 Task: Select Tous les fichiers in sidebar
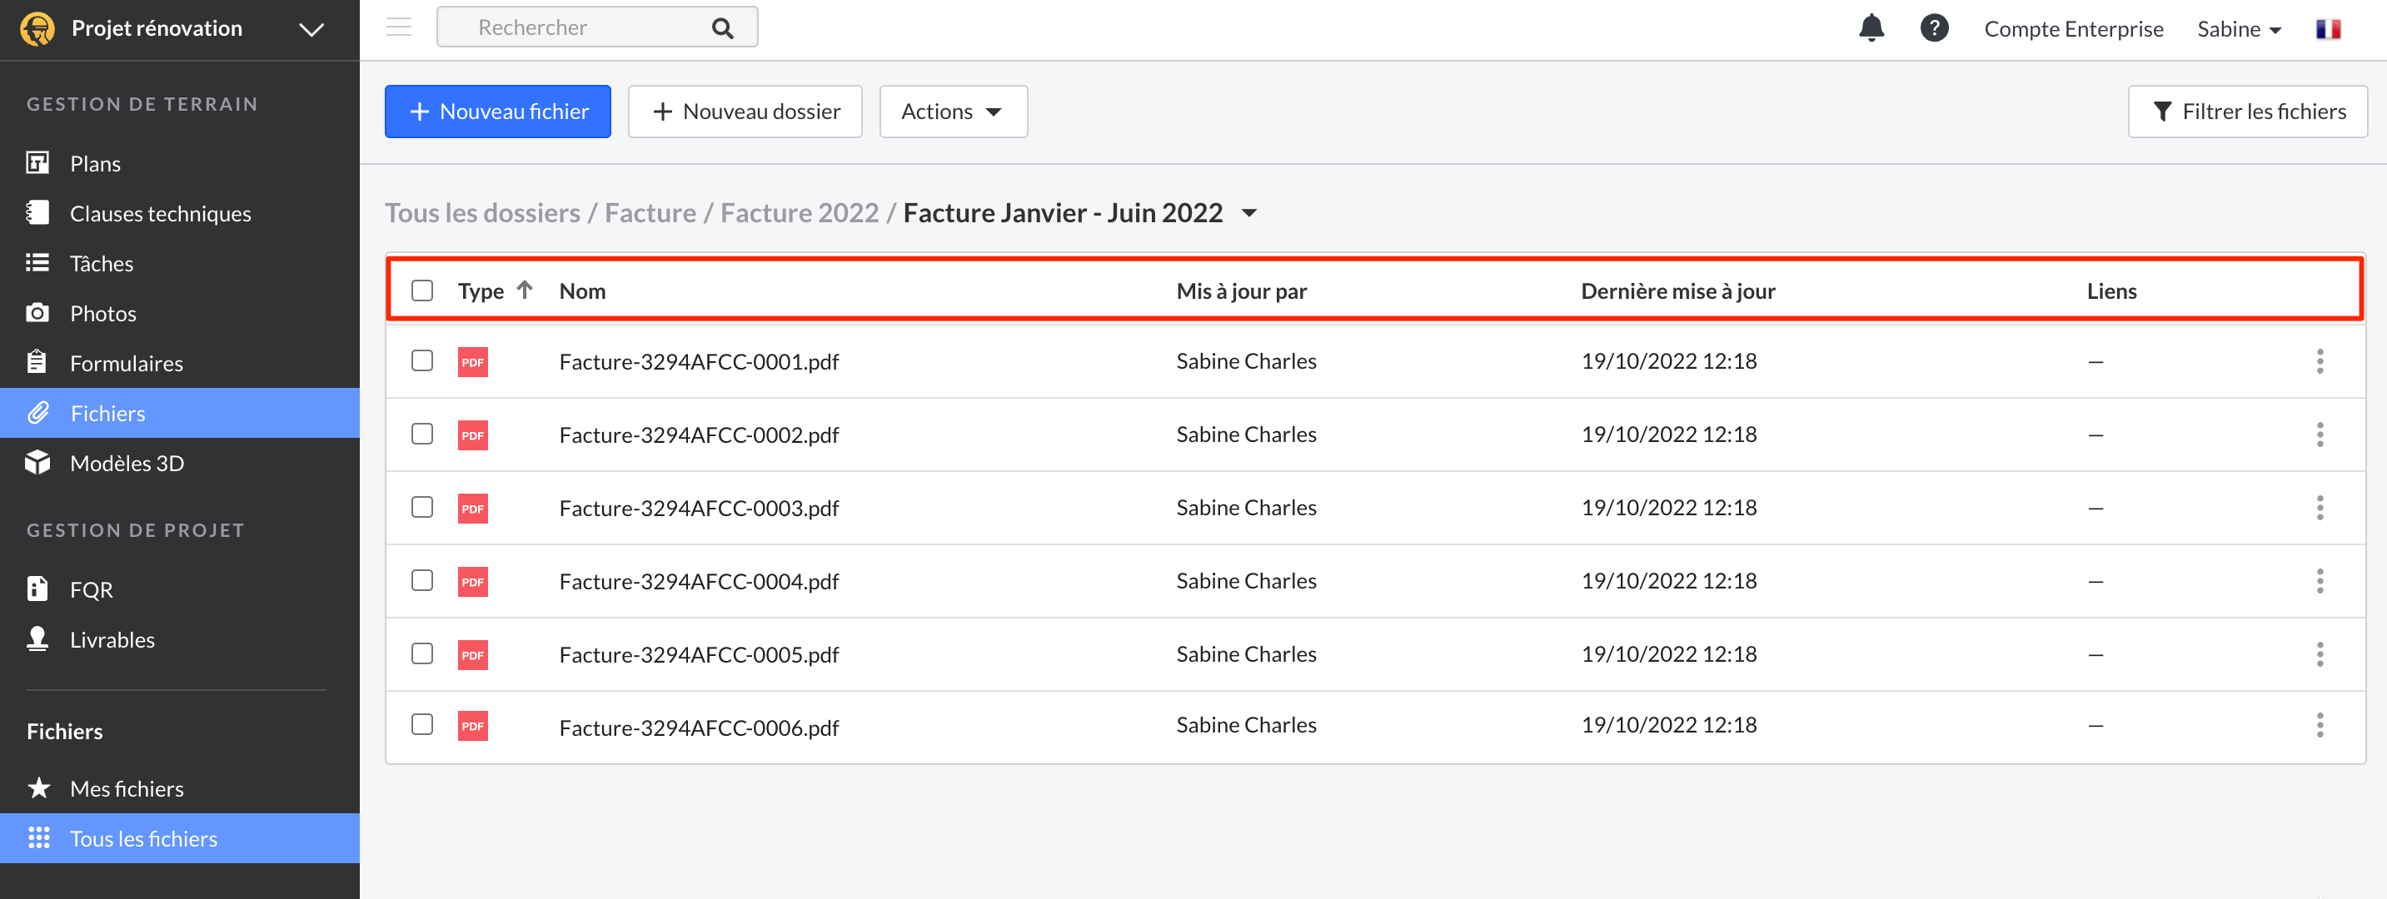click(x=143, y=838)
